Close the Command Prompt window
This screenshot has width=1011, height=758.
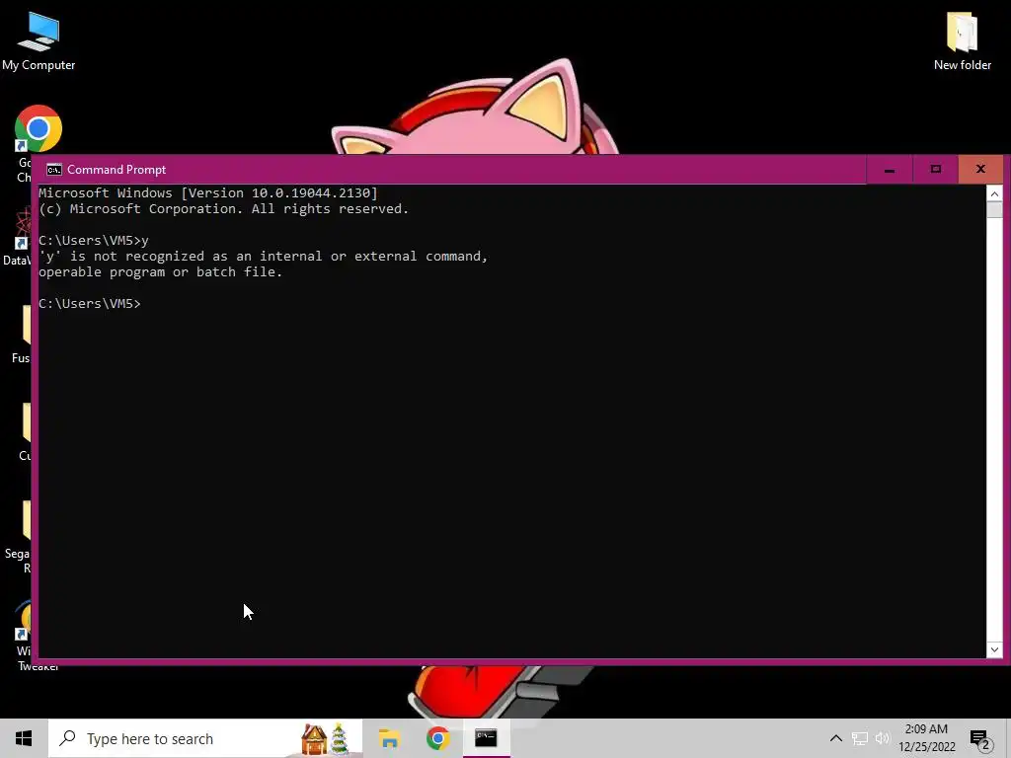point(980,170)
